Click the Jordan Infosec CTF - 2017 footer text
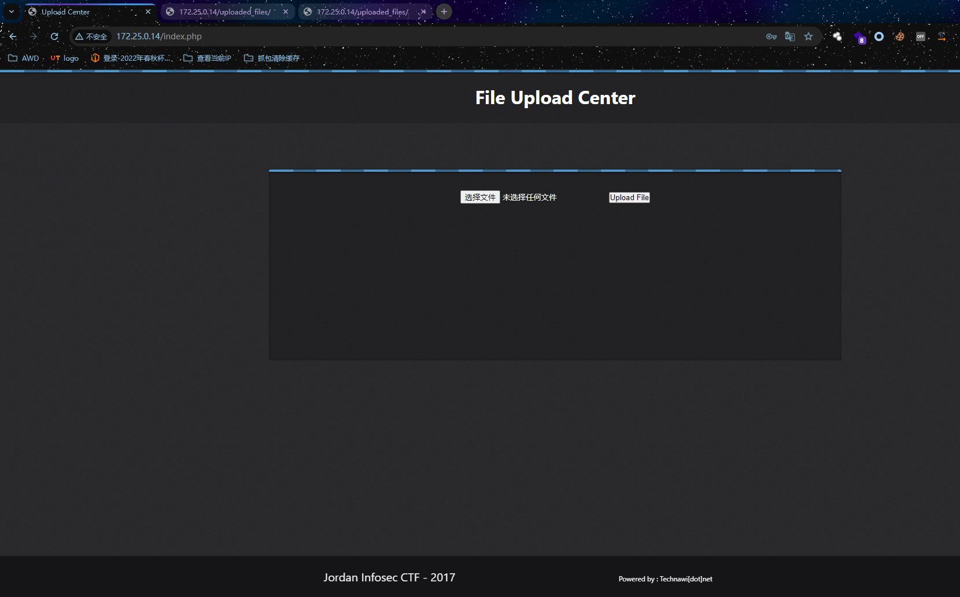 tap(389, 577)
